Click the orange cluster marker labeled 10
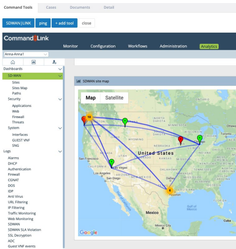Viewport: 236px width, 249px height. [89, 117]
